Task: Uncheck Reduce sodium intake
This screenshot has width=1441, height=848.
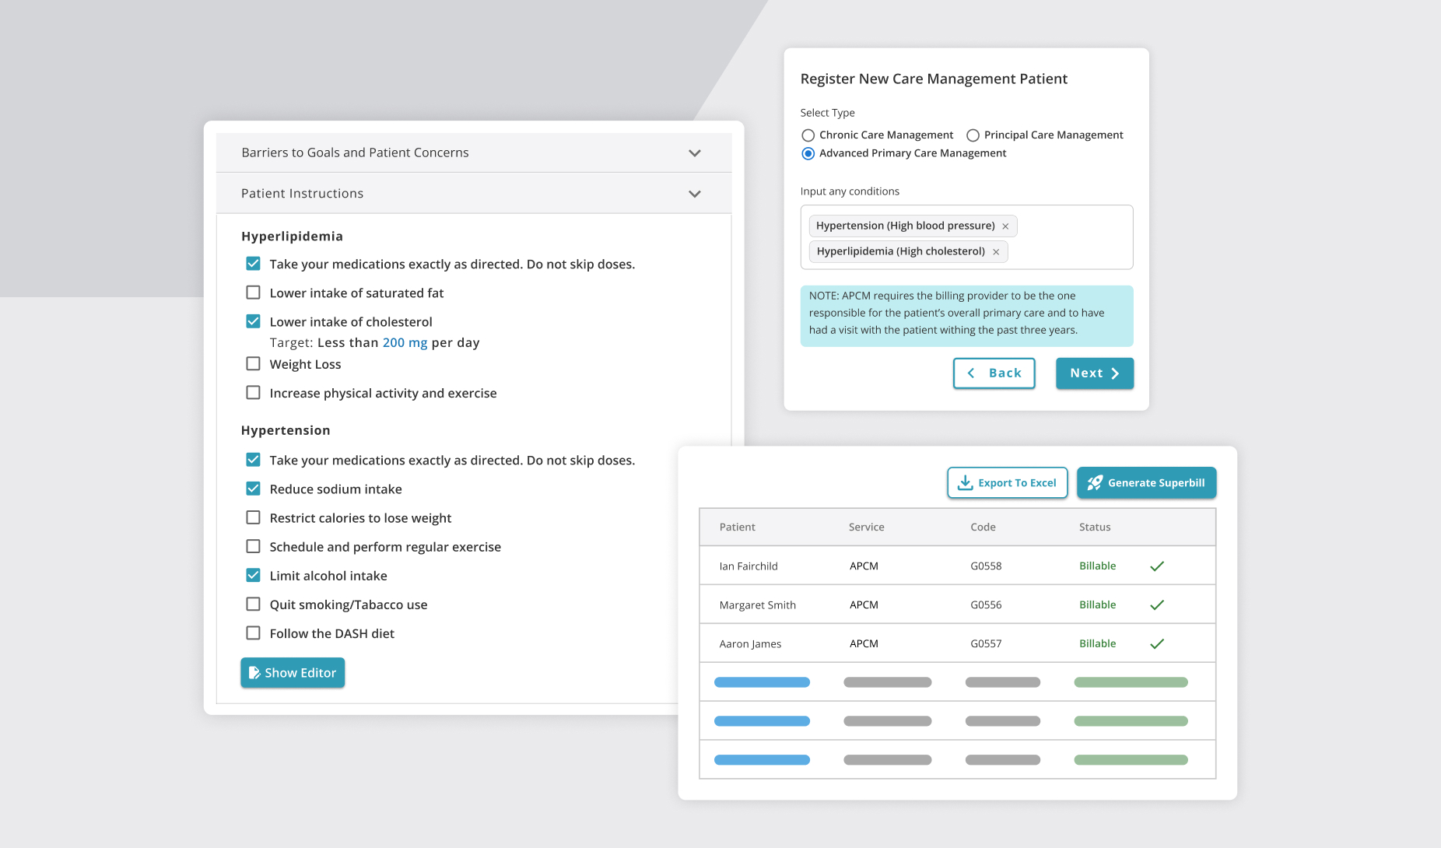Action: point(253,489)
